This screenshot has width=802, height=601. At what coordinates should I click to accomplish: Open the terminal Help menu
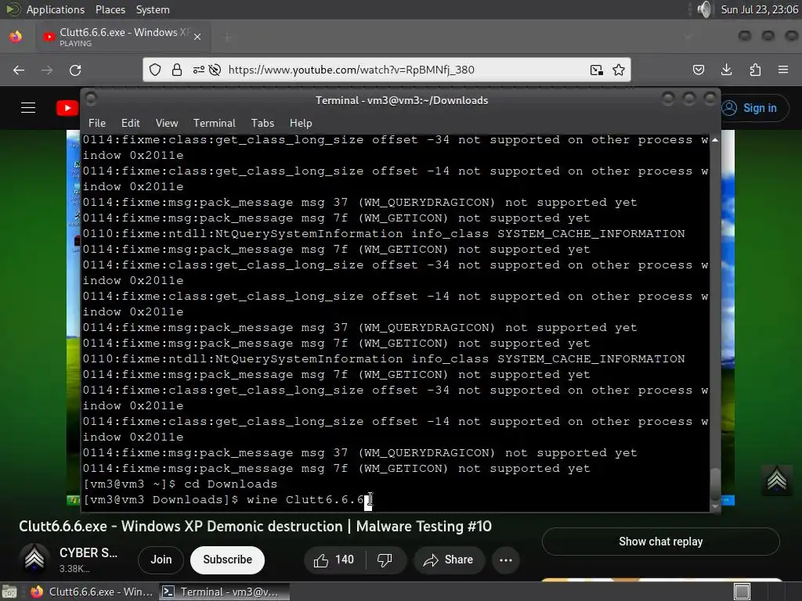[x=301, y=123]
